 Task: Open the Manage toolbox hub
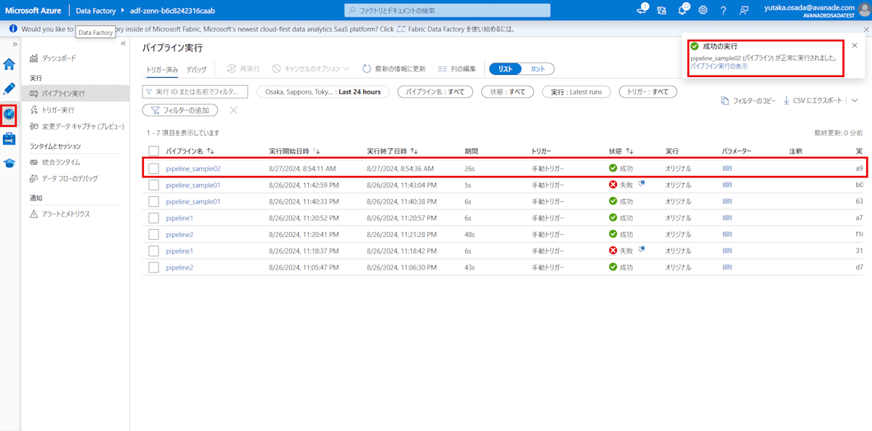pyautogui.click(x=9, y=138)
